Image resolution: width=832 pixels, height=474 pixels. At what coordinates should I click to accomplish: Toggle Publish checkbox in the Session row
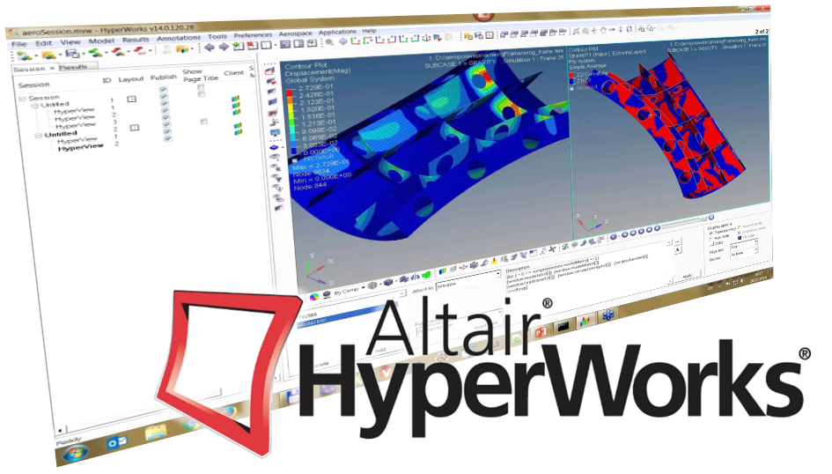coord(164,89)
